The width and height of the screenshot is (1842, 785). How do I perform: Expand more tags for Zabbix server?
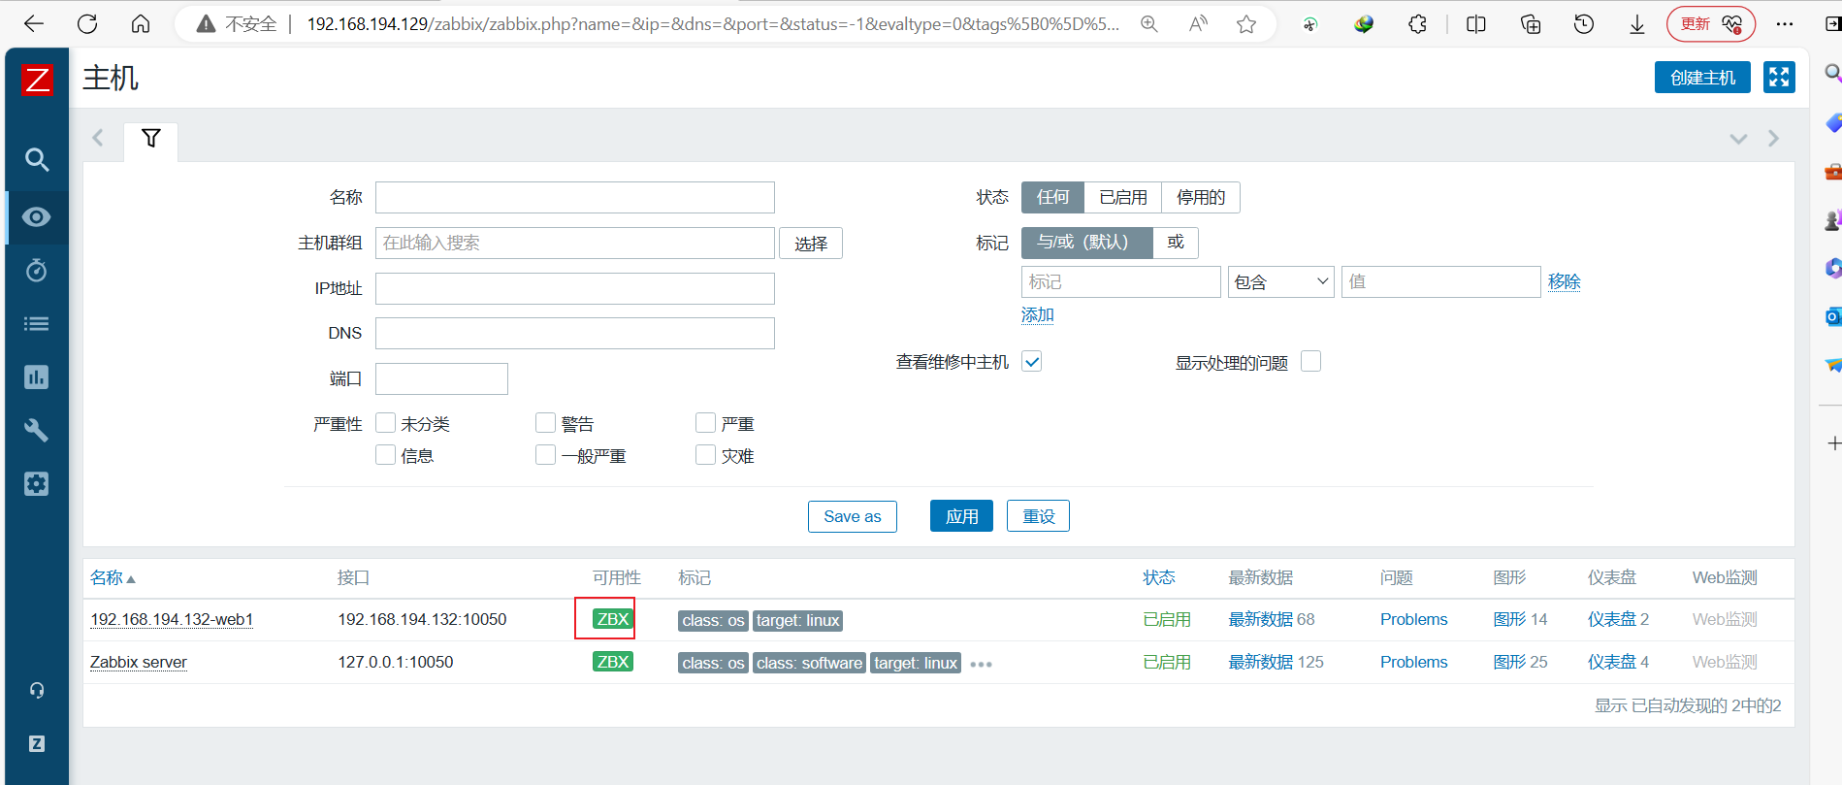point(981,665)
